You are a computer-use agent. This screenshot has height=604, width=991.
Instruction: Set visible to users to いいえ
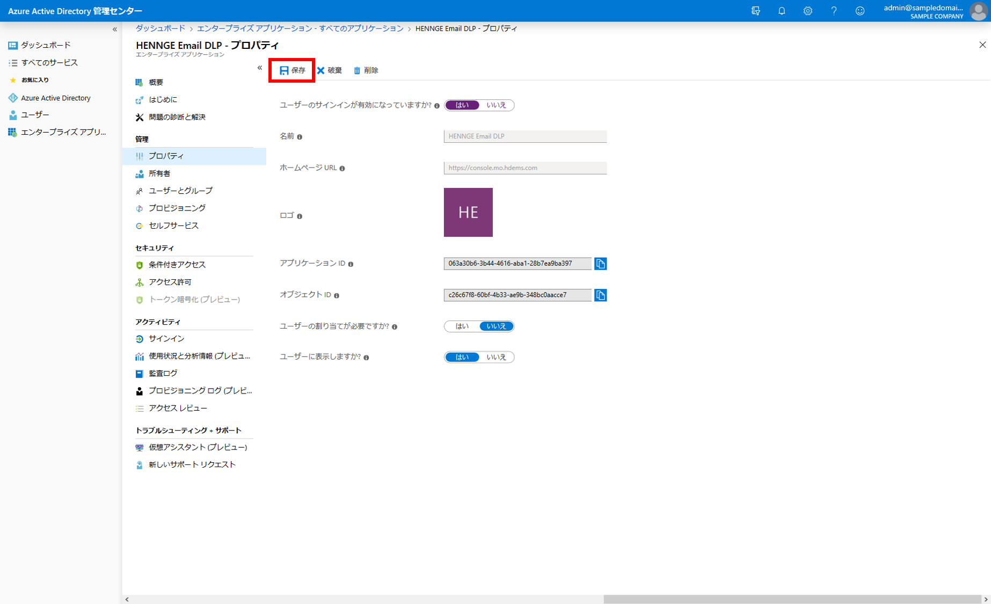496,357
